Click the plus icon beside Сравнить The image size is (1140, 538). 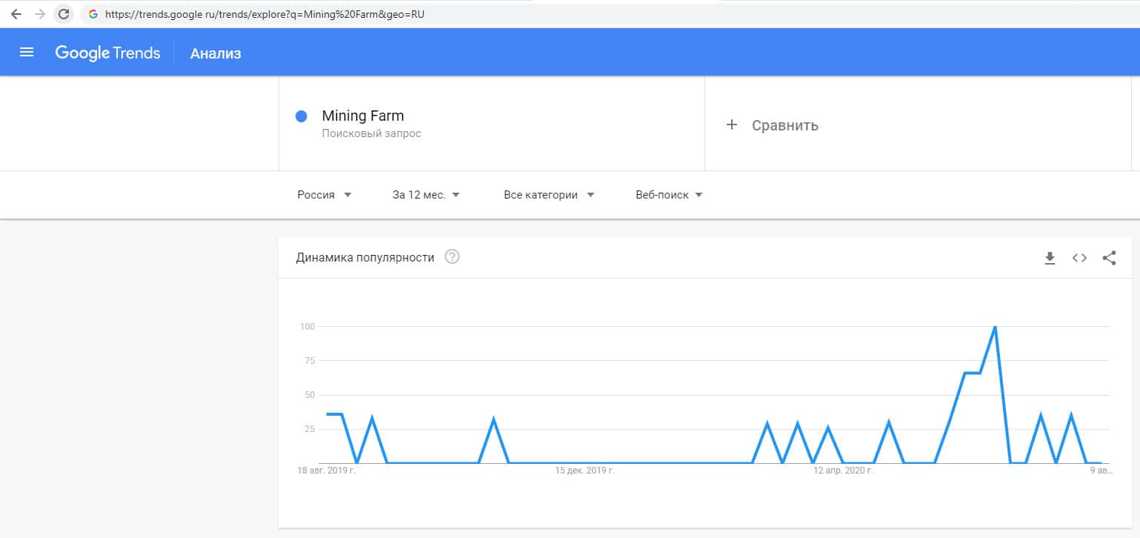tap(732, 124)
